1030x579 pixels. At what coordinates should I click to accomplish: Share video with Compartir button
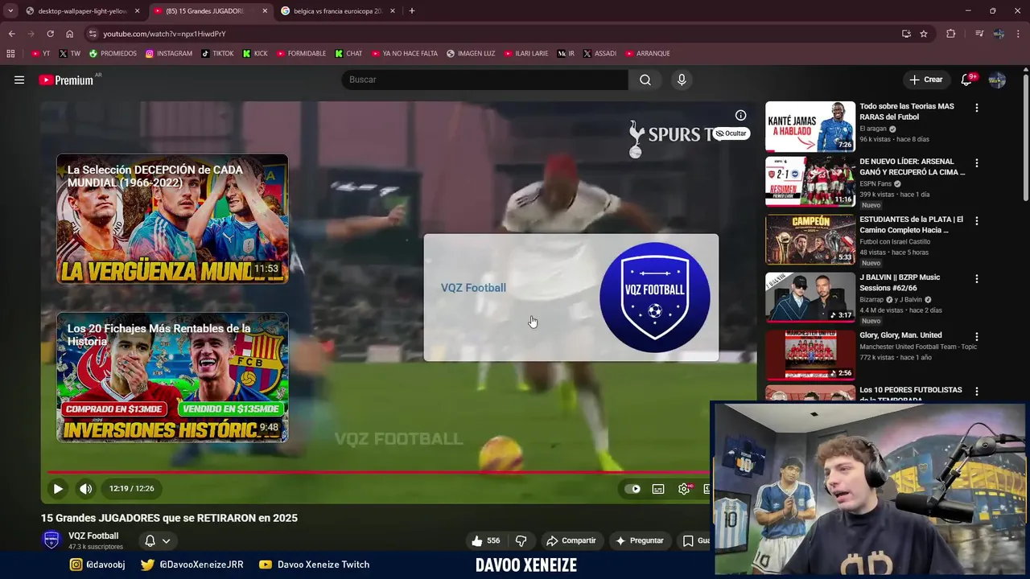[x=571, y=540]
